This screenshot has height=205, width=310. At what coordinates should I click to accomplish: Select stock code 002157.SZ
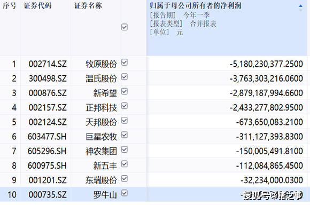(x=48, y=108)
